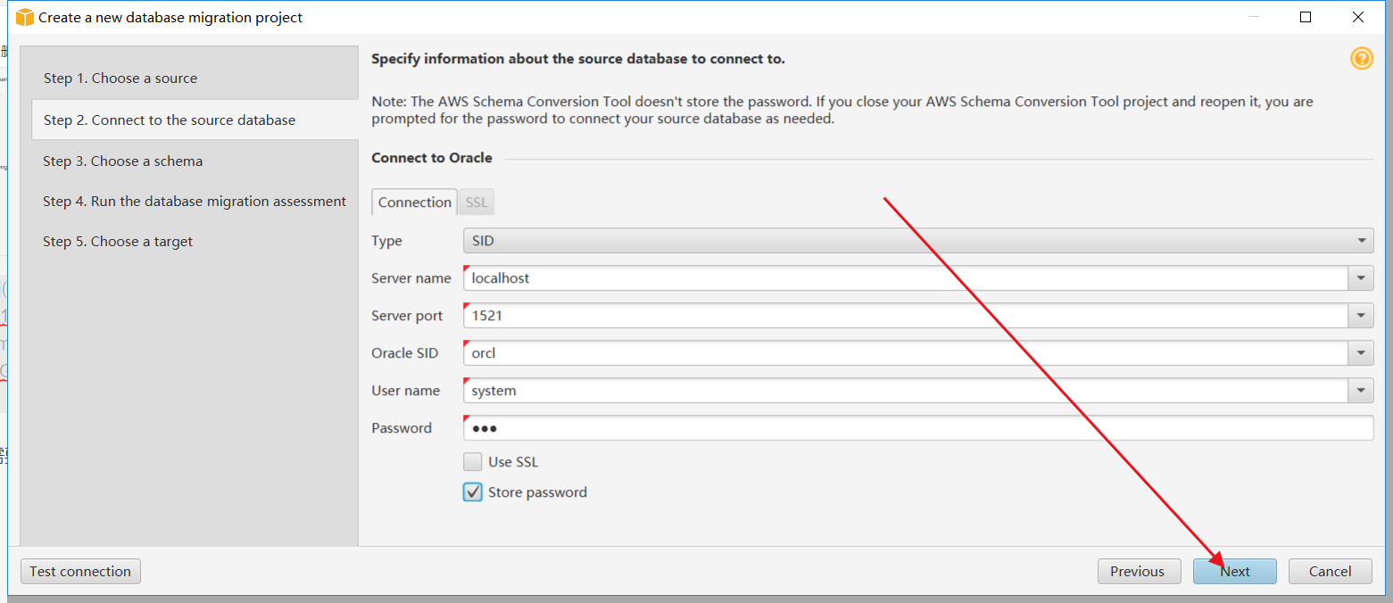The height and width of the screenshot is (603, 1393).
Task: Click the AWS box icon in title bar
Action: (24, 17)
